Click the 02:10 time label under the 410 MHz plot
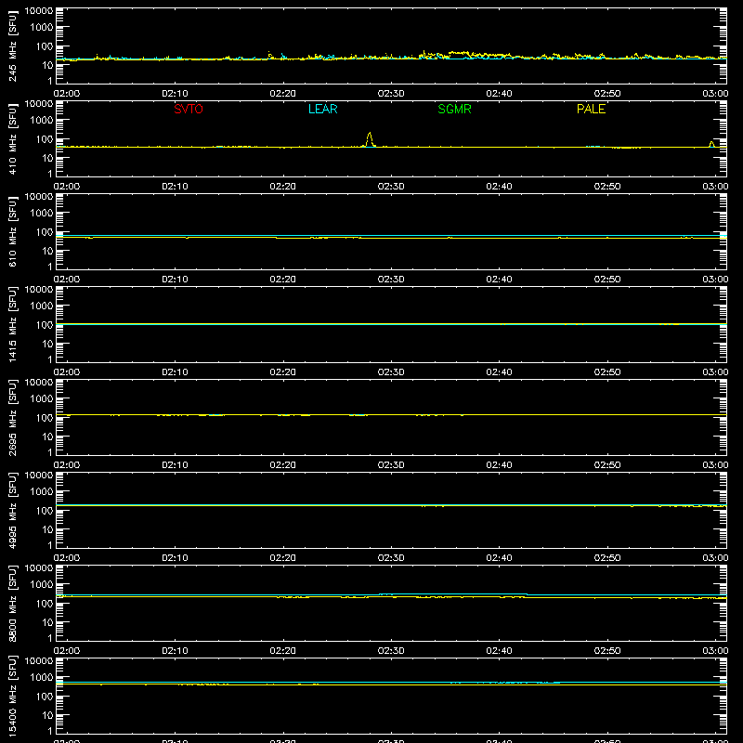This screenshot has width=743, height=743. 175,187
